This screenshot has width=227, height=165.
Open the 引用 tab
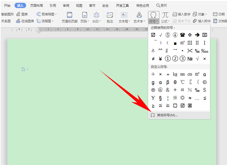(53, 5)
